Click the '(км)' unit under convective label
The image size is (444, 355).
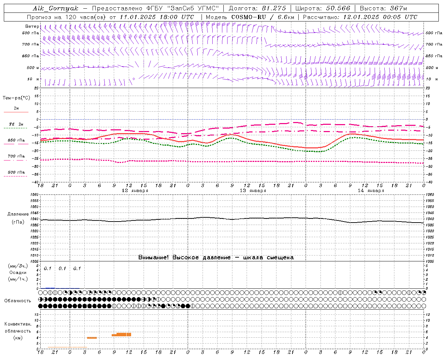[18, 338]
